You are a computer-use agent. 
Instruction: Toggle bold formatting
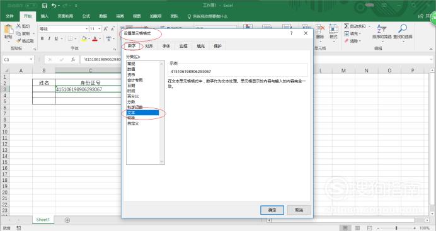tap(42, 38)
